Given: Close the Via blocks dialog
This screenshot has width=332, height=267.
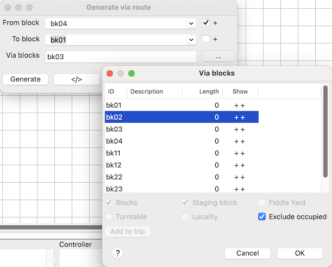Looking at the screenshot, I should [110, 73].
